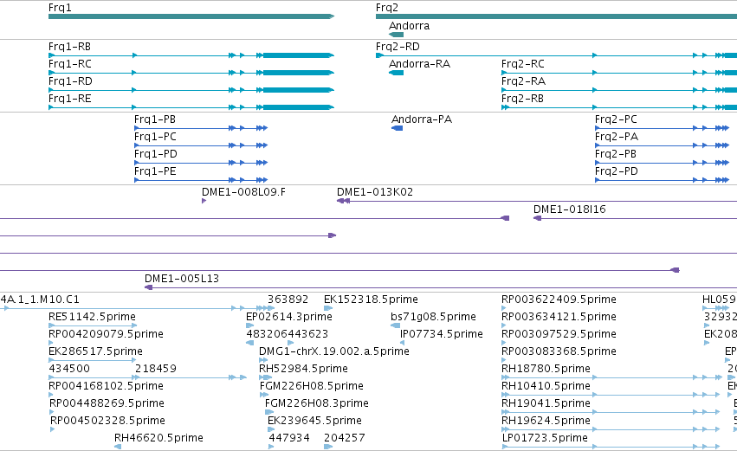Select the RE51142.5prime EST label
Image resolution: width=737 pixels, height=451 pixels.
pyautogui.click(x=92, y=317)
